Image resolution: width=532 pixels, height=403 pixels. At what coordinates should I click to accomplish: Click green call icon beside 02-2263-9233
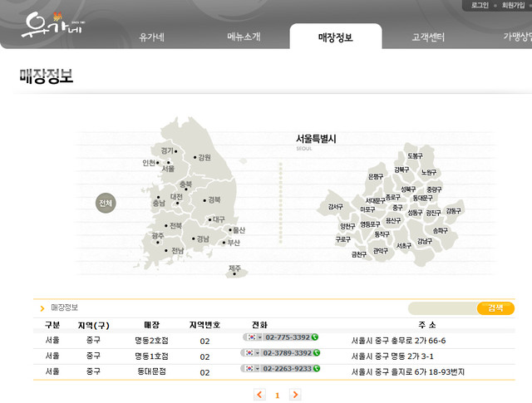point(317,368)
